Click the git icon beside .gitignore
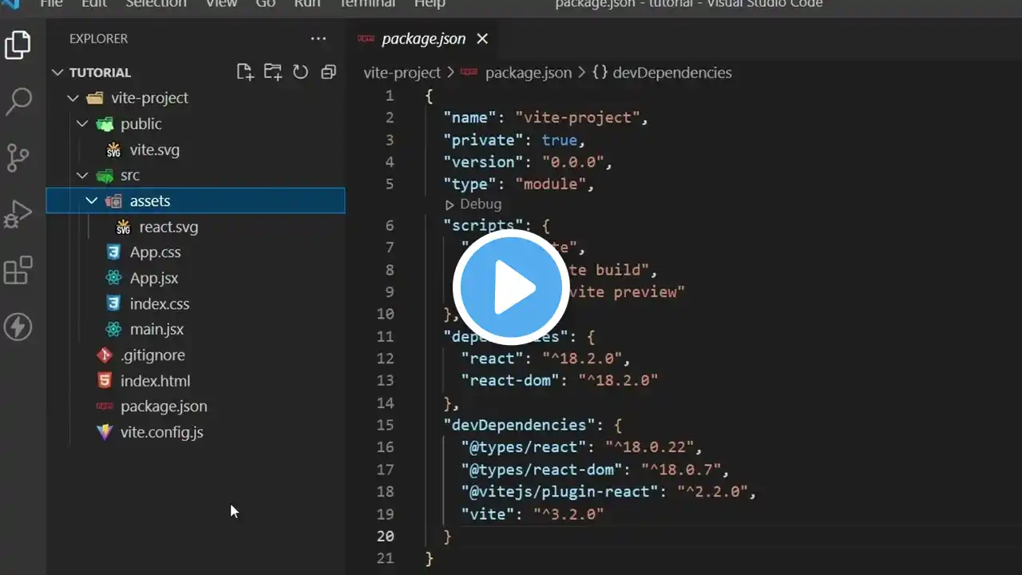The width and height of the screenshot is (1022, 575). (105, 355)
